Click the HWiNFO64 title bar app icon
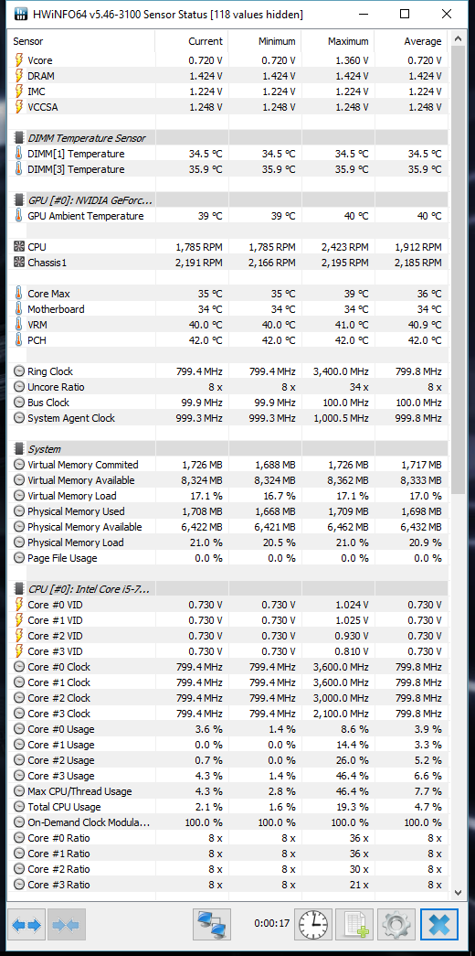The height and width of the screenshot is (956, 475). pyautogui.click(x=20, y=15)
